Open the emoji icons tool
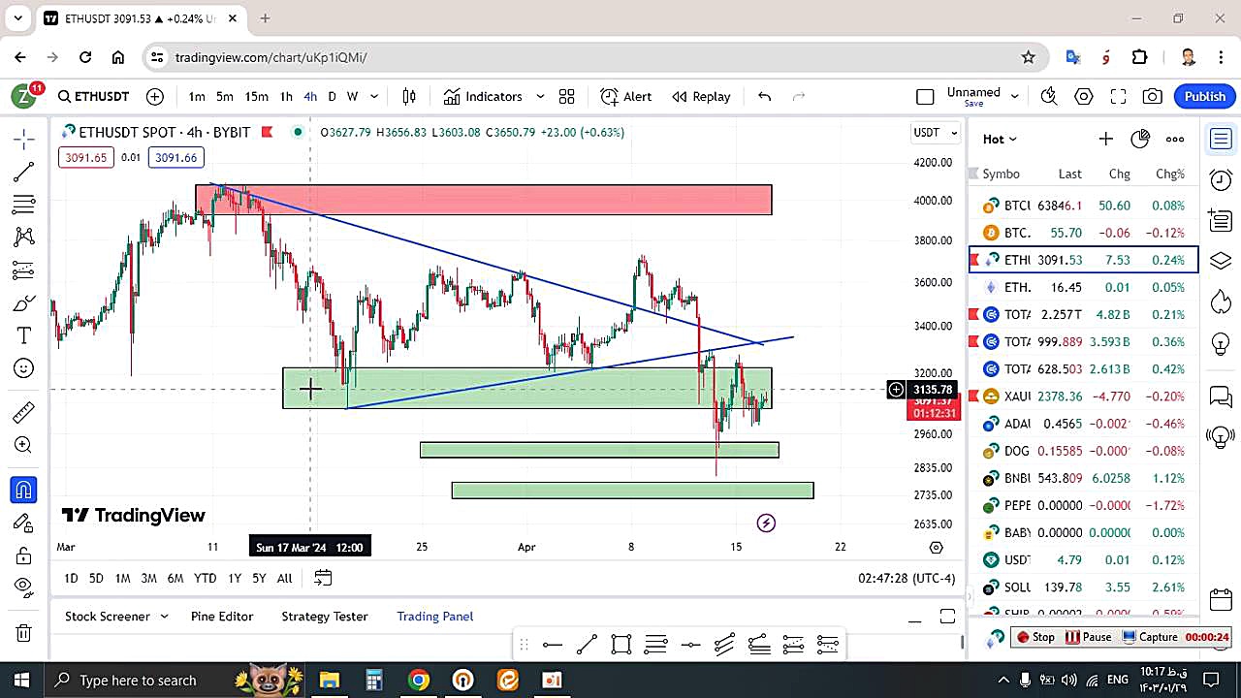Image resolution: width=1241 pixels, height=698 pixels. click(24, 368)
